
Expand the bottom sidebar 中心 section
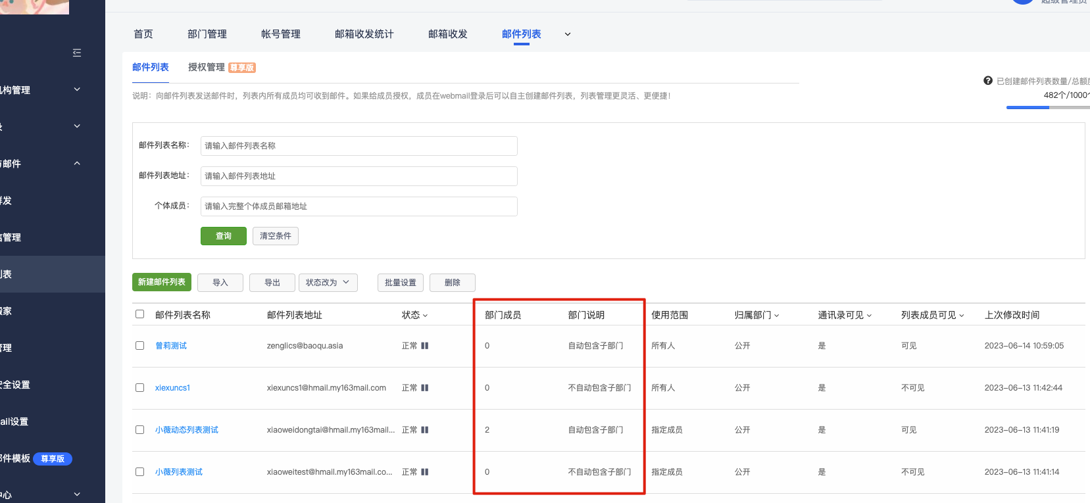coord(77,494)
